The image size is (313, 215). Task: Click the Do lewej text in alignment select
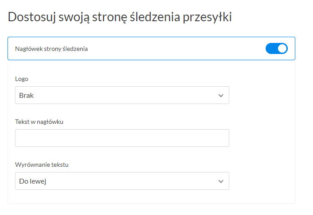coord(33,181)
